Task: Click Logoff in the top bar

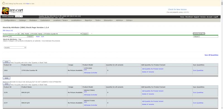Action: (215, 17)
